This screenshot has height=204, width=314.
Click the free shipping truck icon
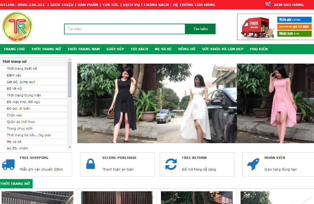point(8,164)
